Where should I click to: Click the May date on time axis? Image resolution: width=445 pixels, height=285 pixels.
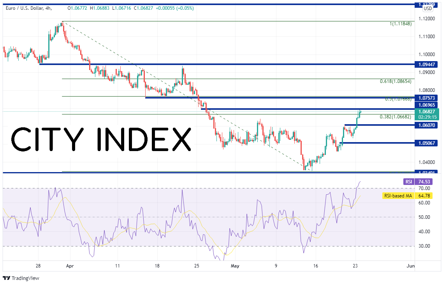pyautogui.click(x=235, y=266)
